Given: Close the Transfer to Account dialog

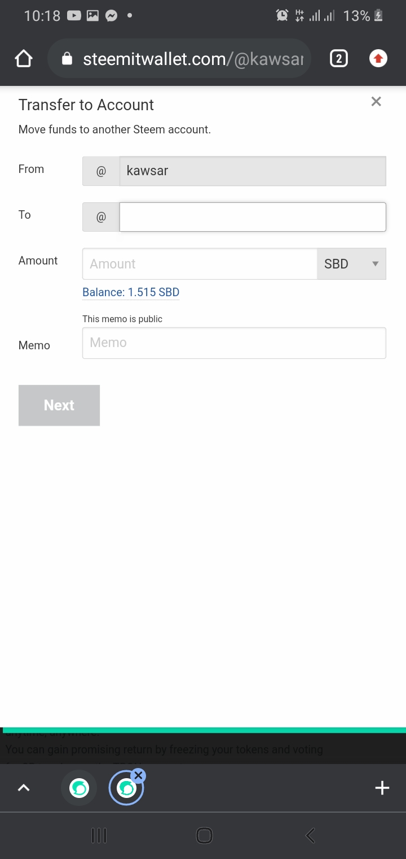Looking at the screenshot, I should 376,102.
